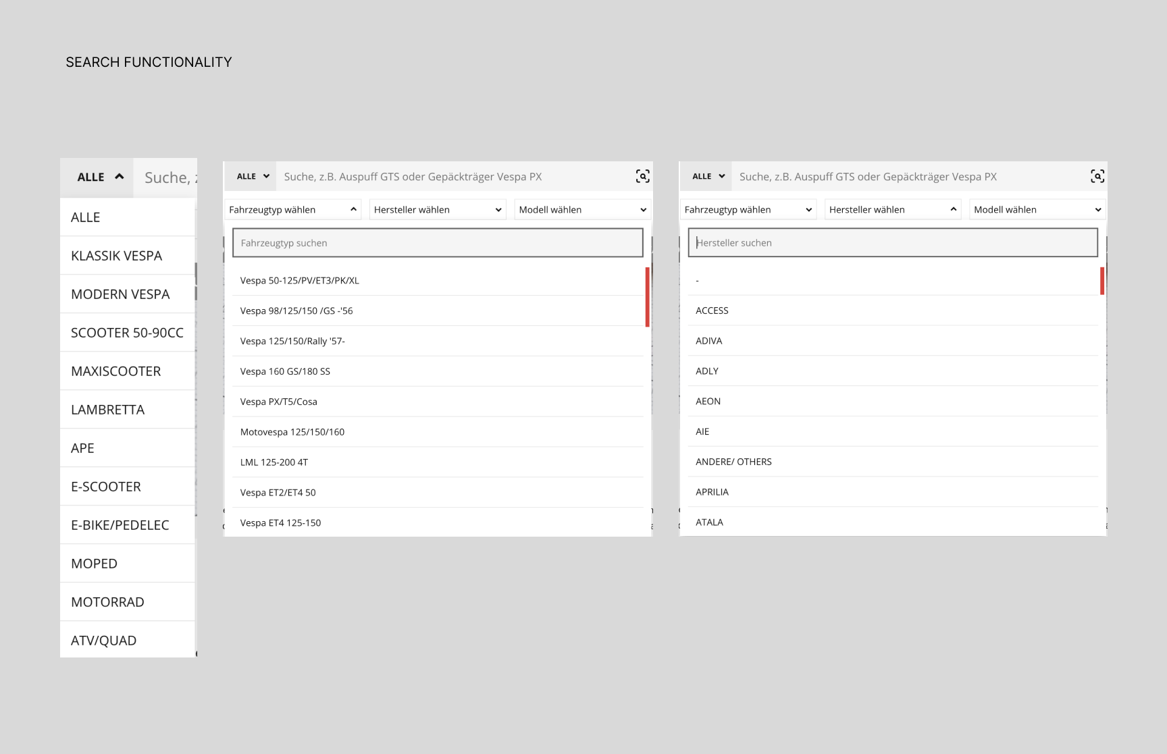Open the ALLE dropdown in the middle search bar
This screenshot has width=1167, height=754.
click(x=252, y=176)
